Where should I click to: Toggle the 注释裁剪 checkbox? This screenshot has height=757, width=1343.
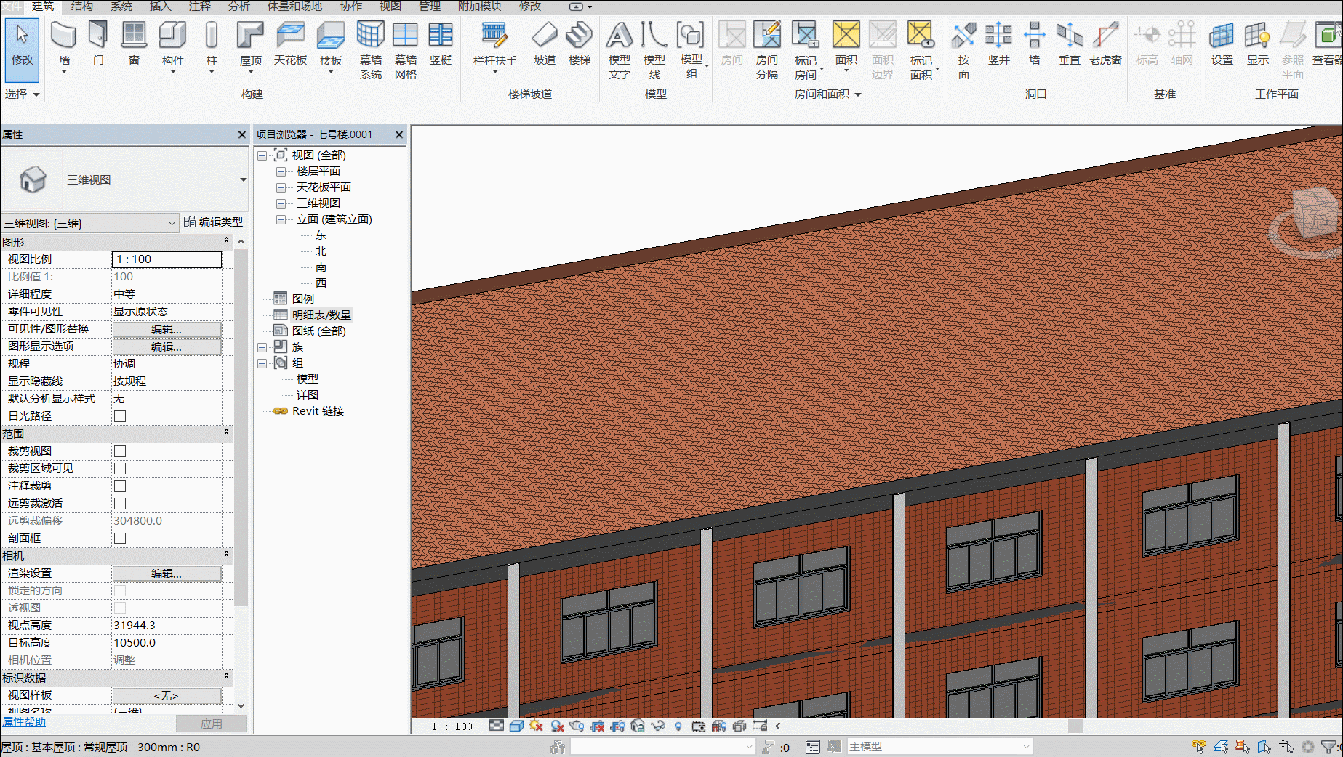tap(120, 486)
